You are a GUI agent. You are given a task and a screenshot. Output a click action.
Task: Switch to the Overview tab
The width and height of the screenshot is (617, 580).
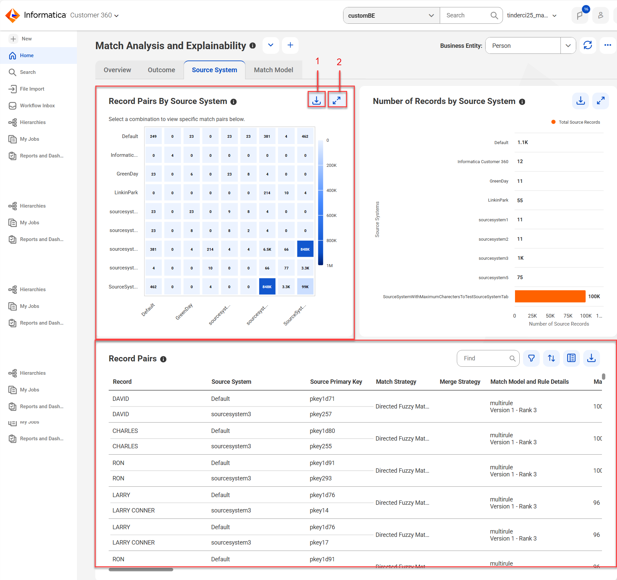(117, 70)
